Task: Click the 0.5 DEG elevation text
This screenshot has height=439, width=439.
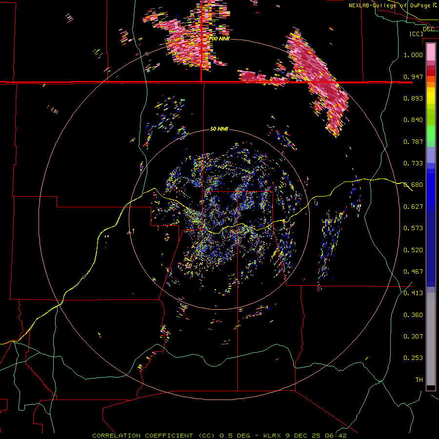Action: [x=235, y=436]
